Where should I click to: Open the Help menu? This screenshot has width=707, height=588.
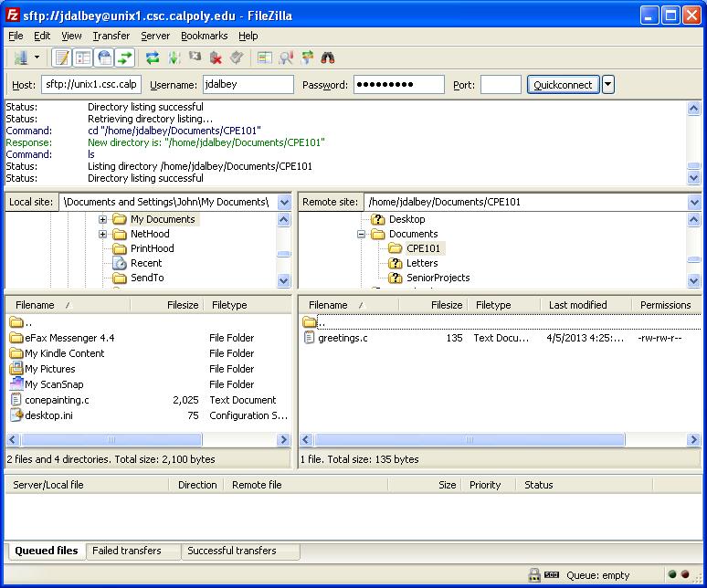[x=248, y=36]
